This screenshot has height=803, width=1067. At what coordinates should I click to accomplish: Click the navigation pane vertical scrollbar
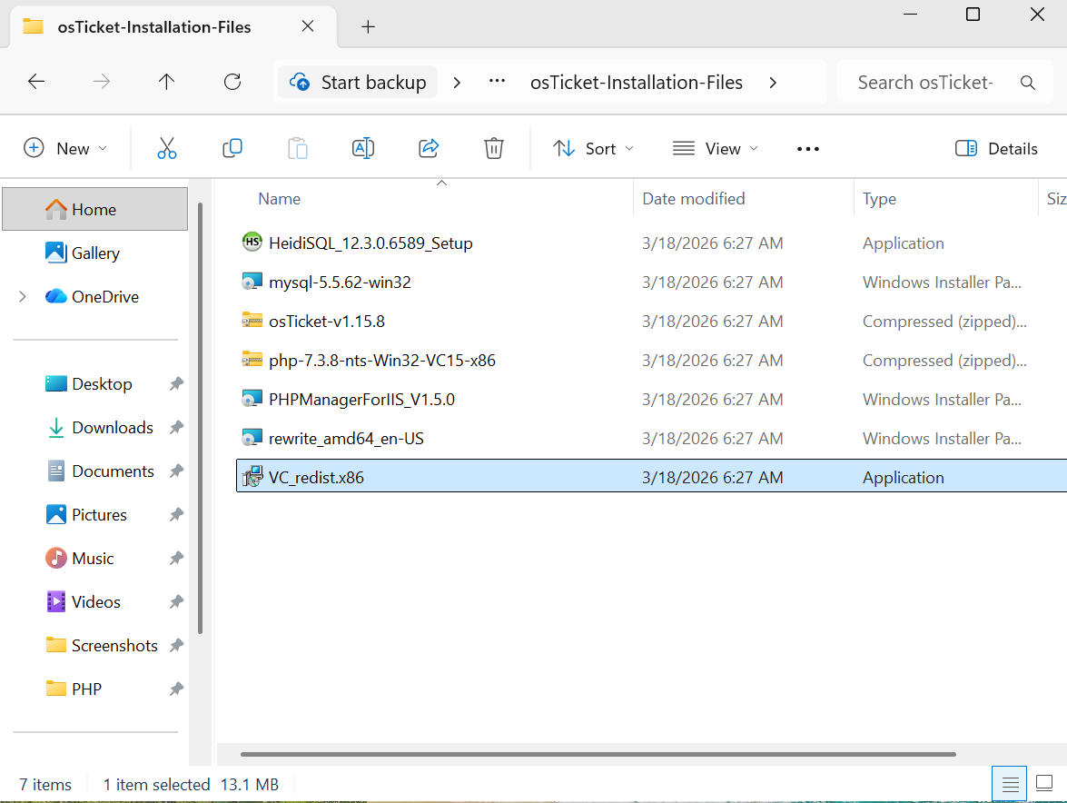tap(200, 419)
